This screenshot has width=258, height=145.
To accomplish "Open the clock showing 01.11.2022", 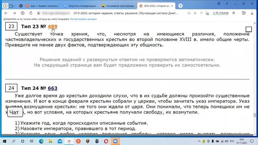I will click(241, 141).
